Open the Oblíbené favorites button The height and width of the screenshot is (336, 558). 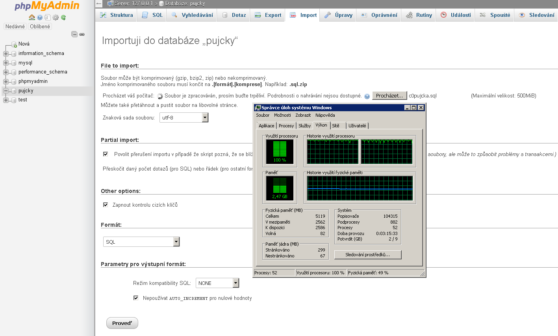coord(40,26)
